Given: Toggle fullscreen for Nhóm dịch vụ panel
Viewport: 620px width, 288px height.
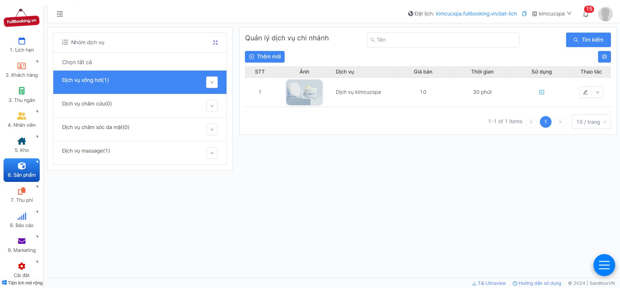Looking at the screenshot, I should [215, 43].
